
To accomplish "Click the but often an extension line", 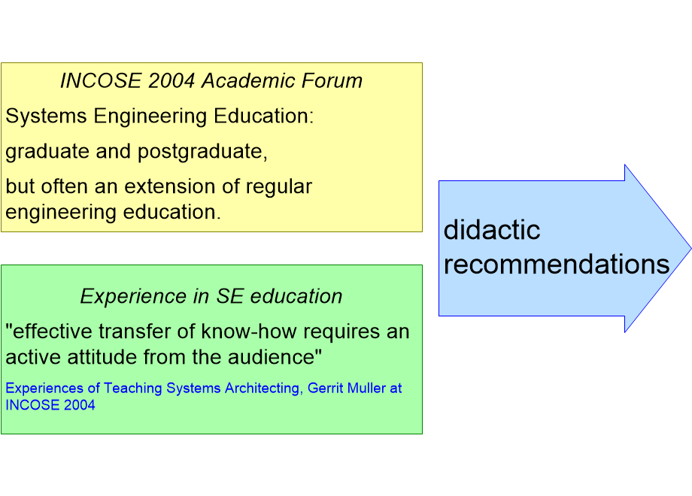I will [x=159, y=186].
